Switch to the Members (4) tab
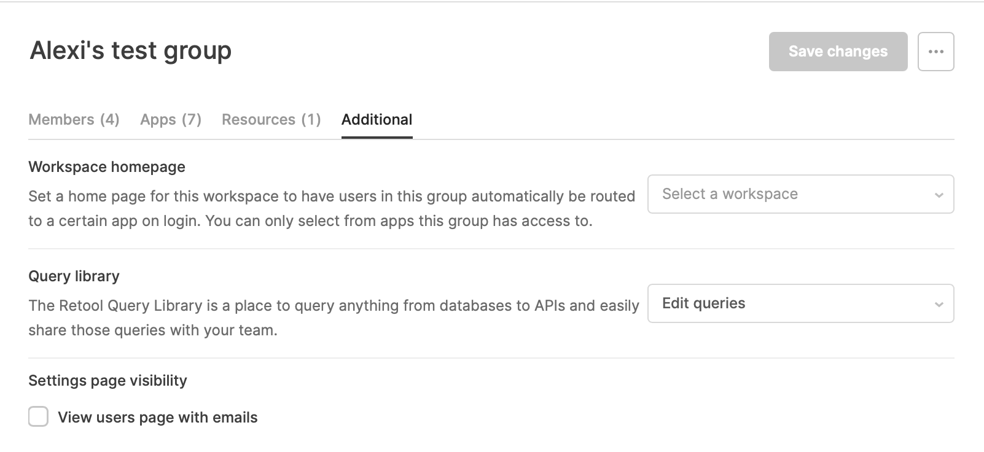This screenshot has width=984, height=452. (x=74, y=120)
